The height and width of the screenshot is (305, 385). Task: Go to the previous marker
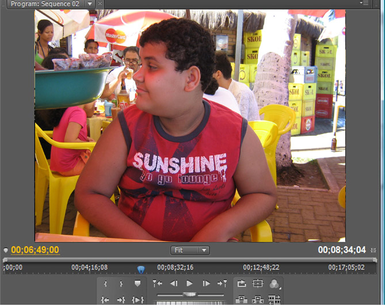pyautogui.click(x=157, y=284)
